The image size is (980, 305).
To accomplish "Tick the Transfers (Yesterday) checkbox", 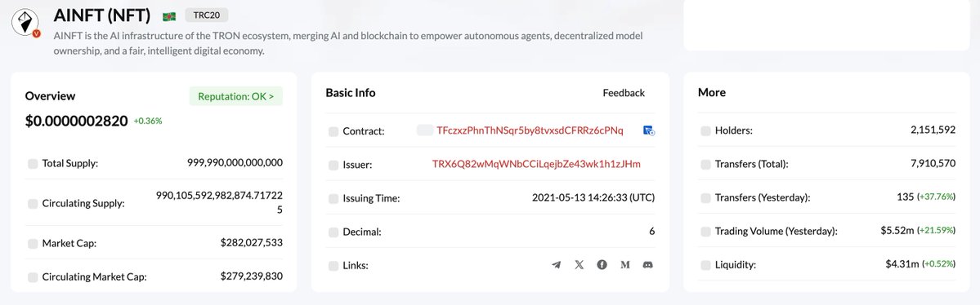I will [705, 197].
